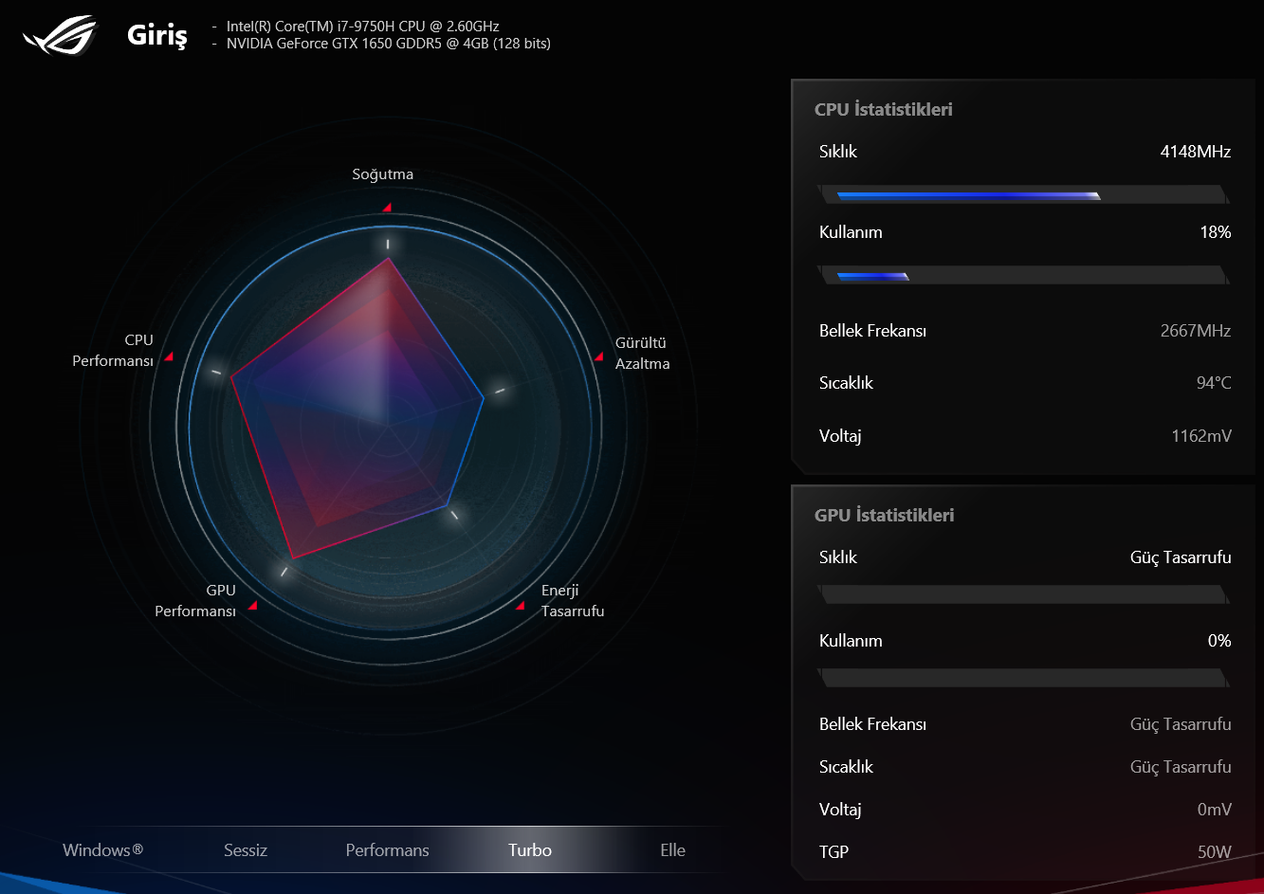Choose the Performans mode tab

point(387,850)
